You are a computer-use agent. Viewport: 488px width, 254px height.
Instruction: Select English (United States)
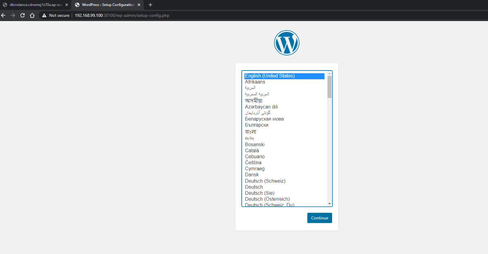point(284,76)
